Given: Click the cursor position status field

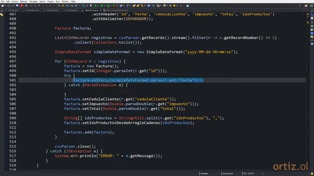Looking at the screenshot, I should (x=249, y=174).
